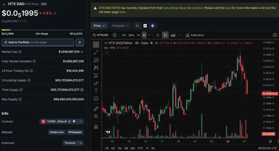This screenshot has height=151, width=279.
Task: Open the Fibonacci retracement tools
Action: 96,60
